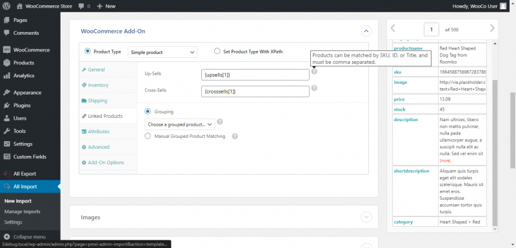The height and width of the screenshot is (248, 516).
Task: Click the Collapse menu arrow icon
Action: point(7,237)
